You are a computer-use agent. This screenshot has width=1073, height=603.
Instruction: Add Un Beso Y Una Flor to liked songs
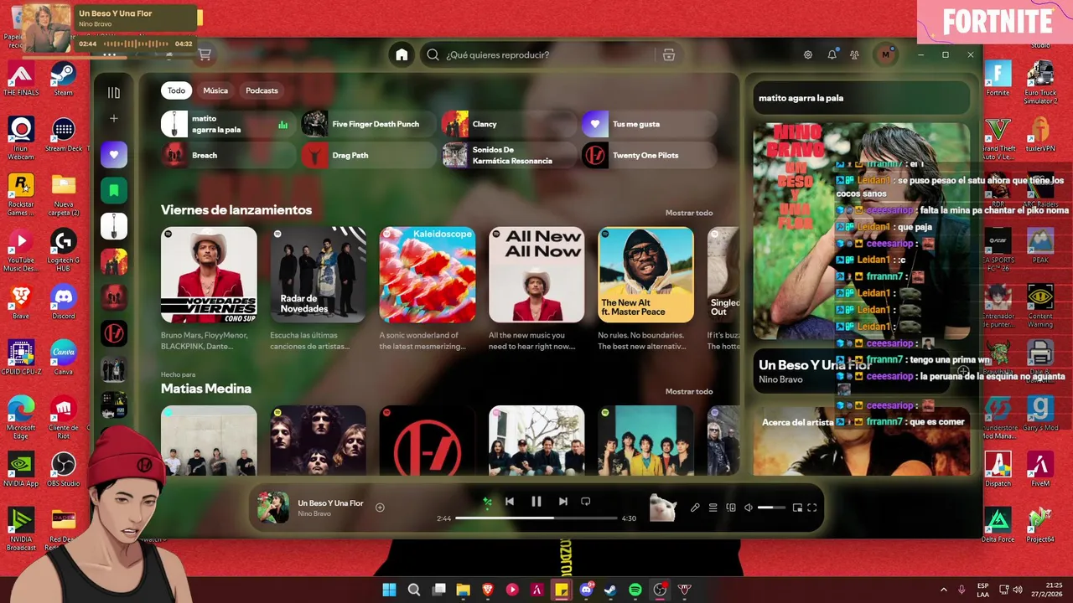(380, 508)
